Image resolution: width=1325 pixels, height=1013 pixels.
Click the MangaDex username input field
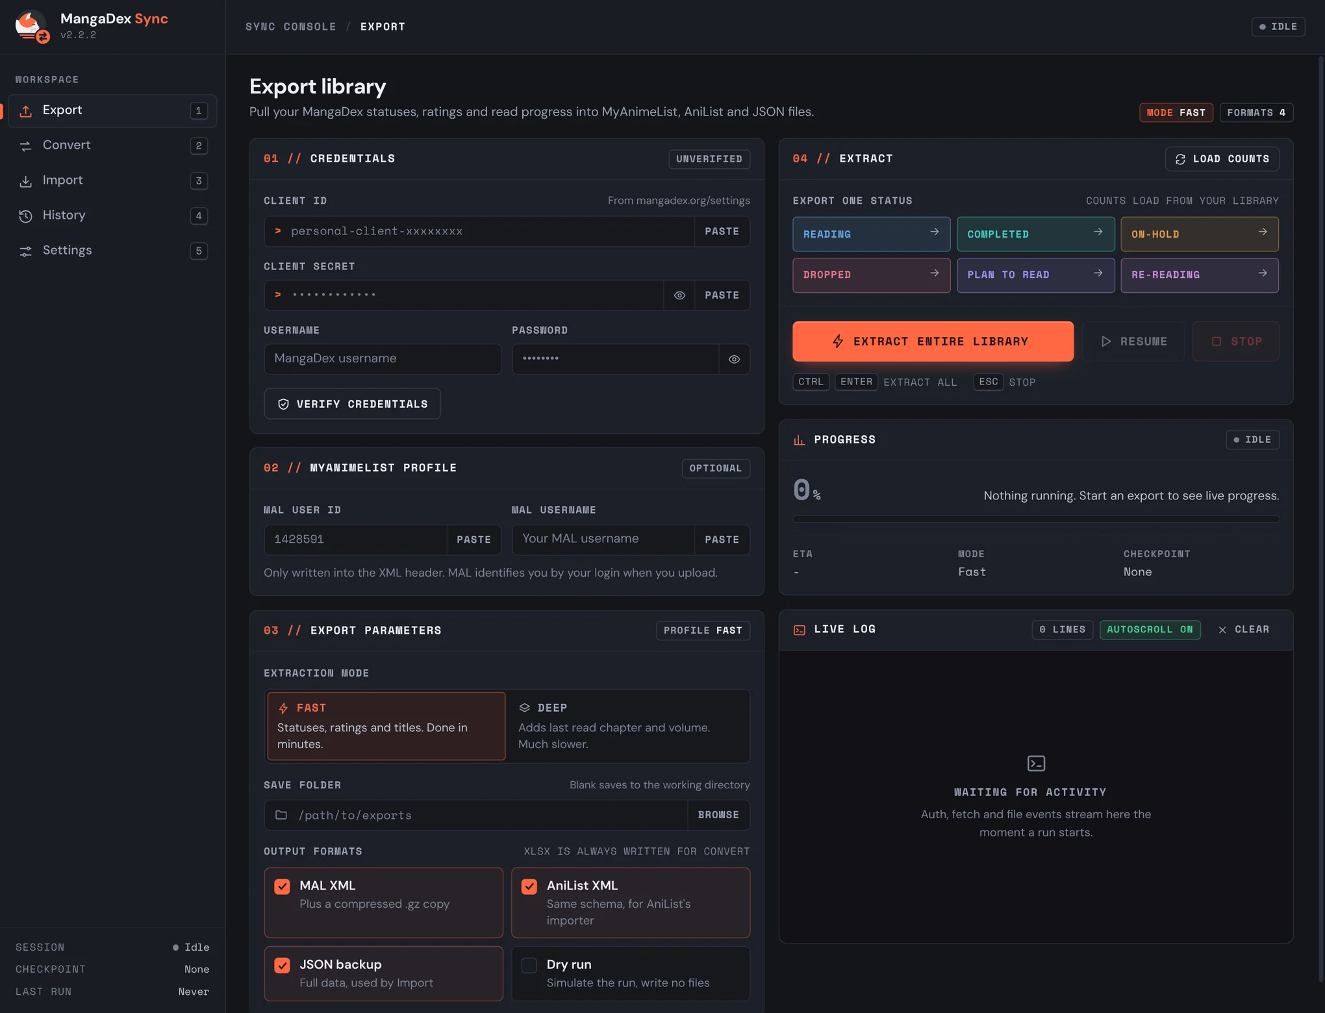383,359
